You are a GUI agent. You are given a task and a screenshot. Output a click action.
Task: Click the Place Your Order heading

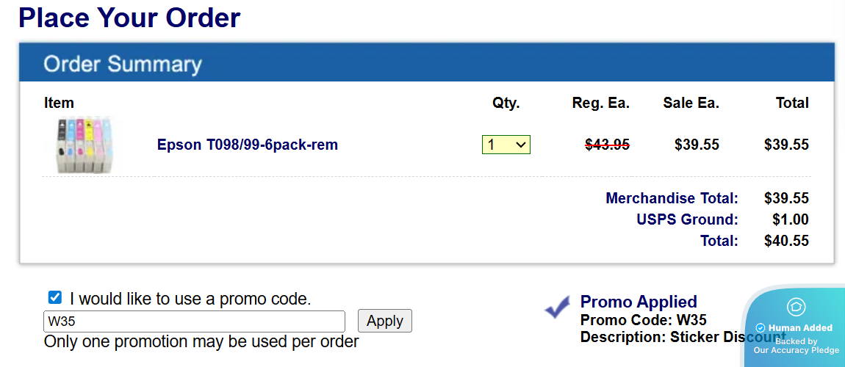[129, 18]
